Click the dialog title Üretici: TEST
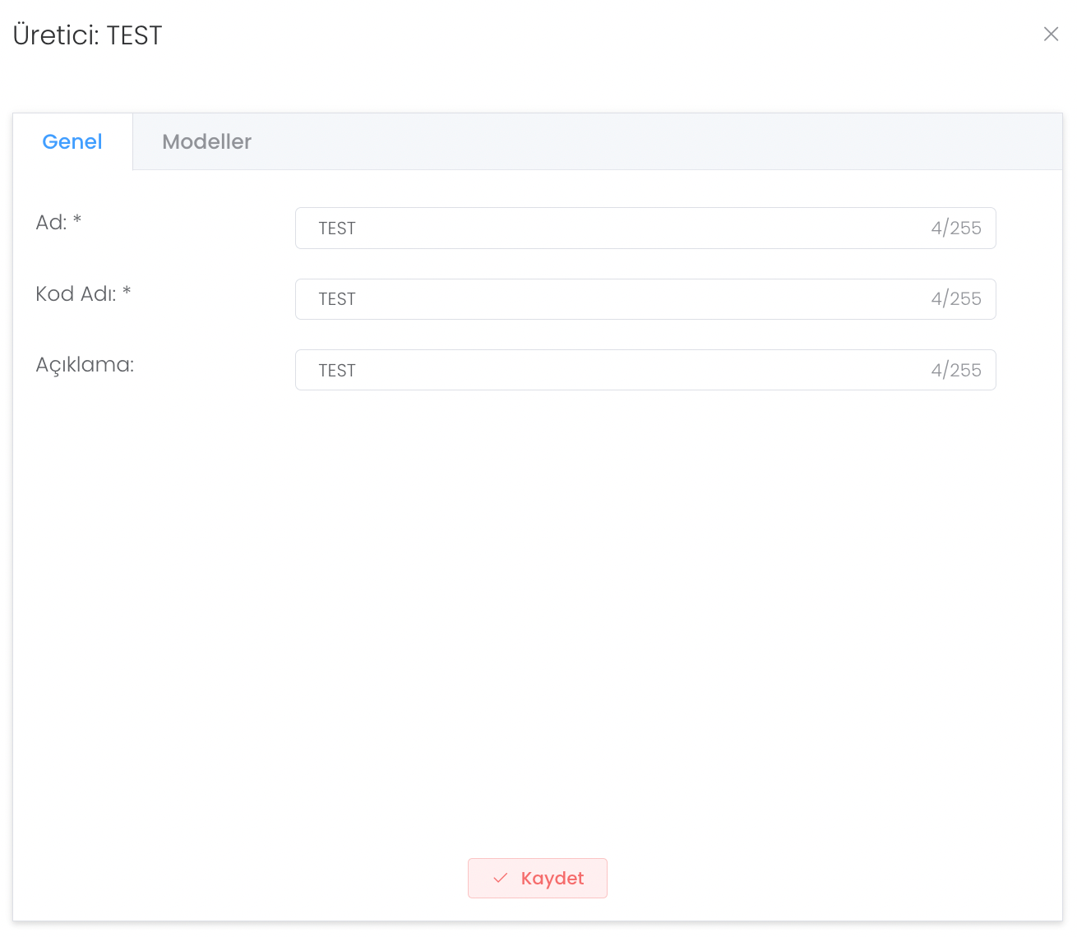The image size is (1077, 937). point(88,35)
